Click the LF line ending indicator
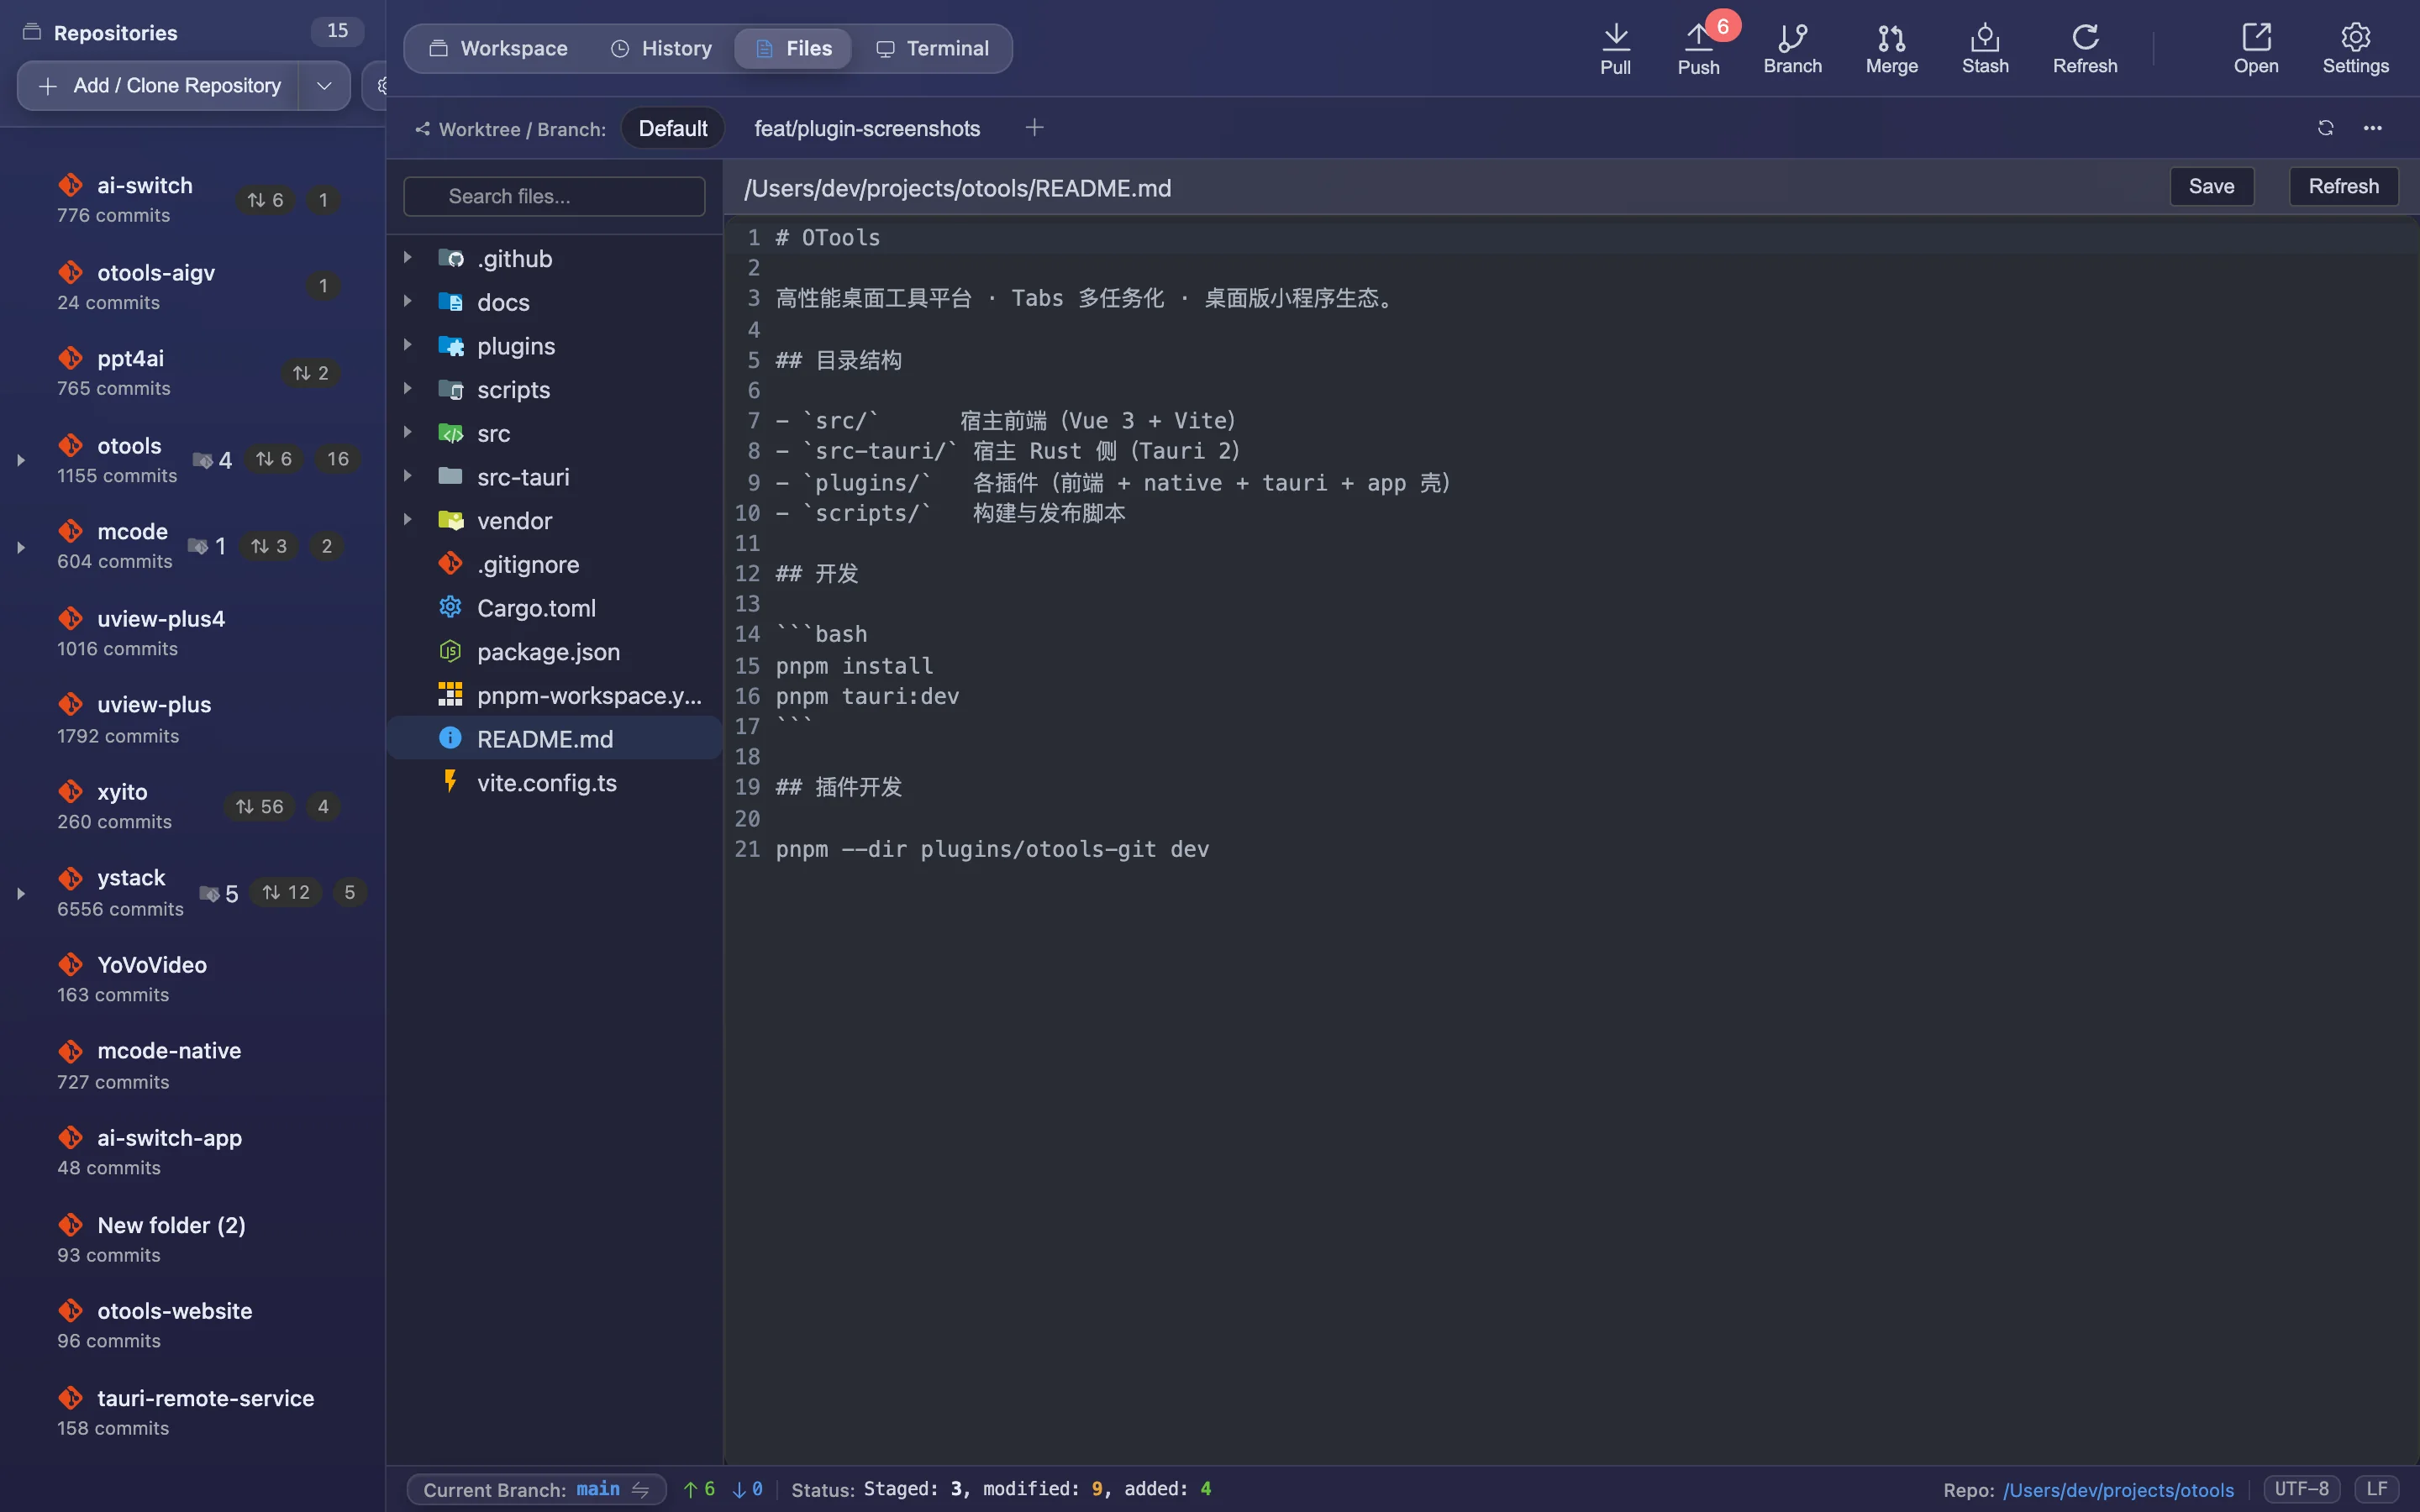Viewport: 2420px width, 1512px height. (x=2376, y=1488)
